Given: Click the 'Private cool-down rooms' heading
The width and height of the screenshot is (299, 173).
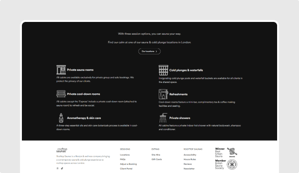Looking at the screenshot, I should [x=83, y=94].
